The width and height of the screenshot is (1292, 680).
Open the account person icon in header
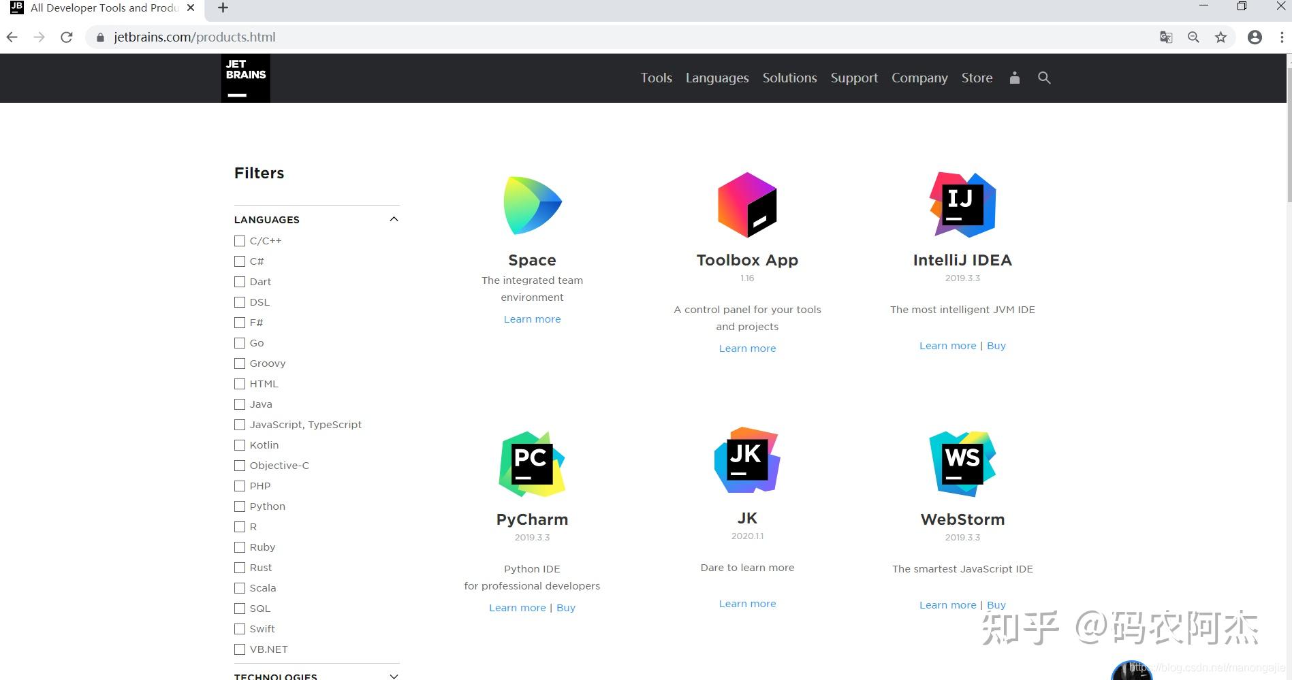[x=1014, y=78]
